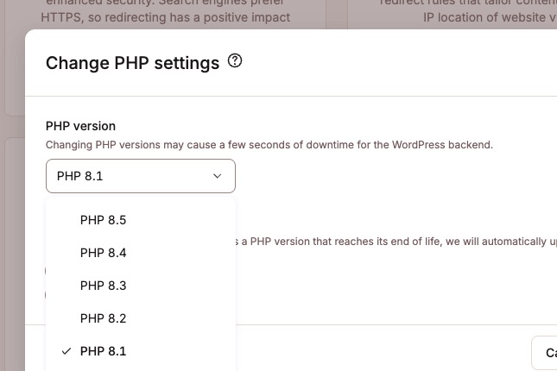Screen dimensions: 557x371
Task: Switch to PHP 8.2
Action: point(104,318)
